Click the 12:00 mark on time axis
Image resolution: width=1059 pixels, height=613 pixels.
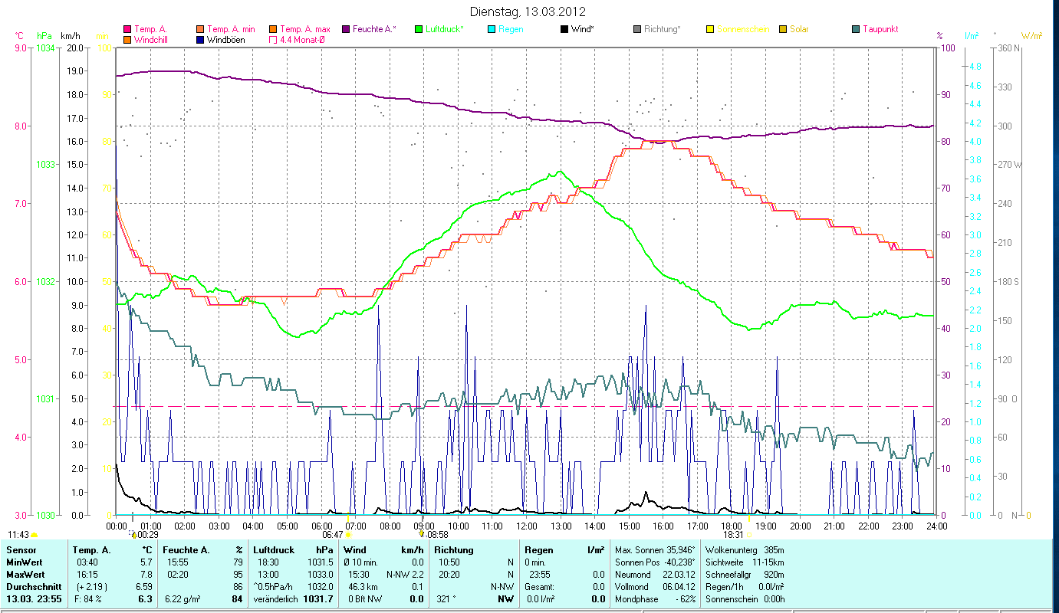pos(527,526)
